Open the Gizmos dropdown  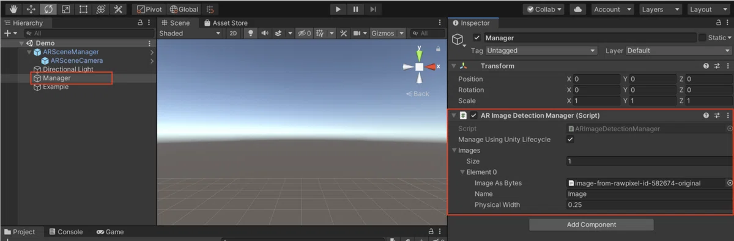click(388, 34)
